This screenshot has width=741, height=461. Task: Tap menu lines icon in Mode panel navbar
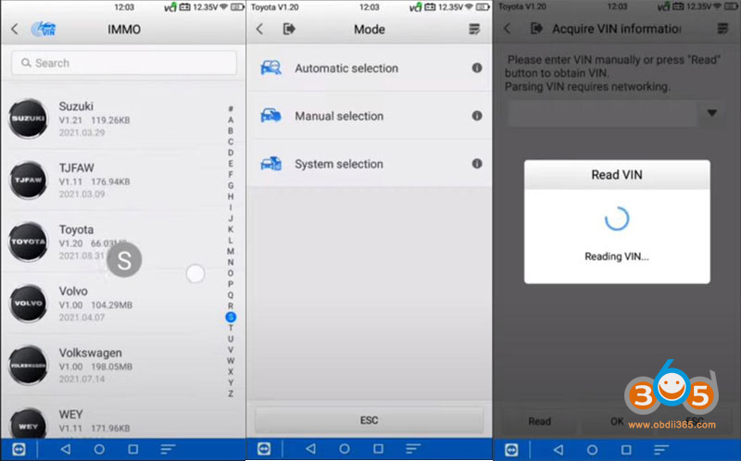point(413,449)
